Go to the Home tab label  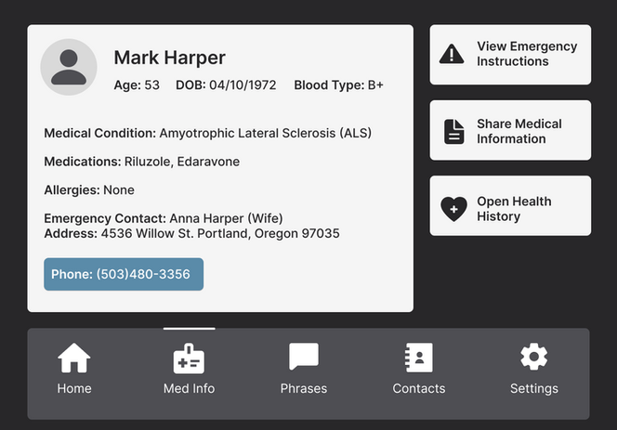pos(74,388)
